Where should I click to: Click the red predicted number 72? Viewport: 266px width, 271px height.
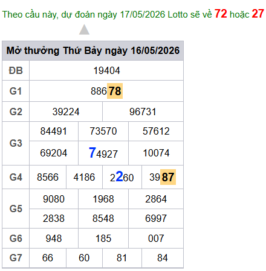[221, 14]
